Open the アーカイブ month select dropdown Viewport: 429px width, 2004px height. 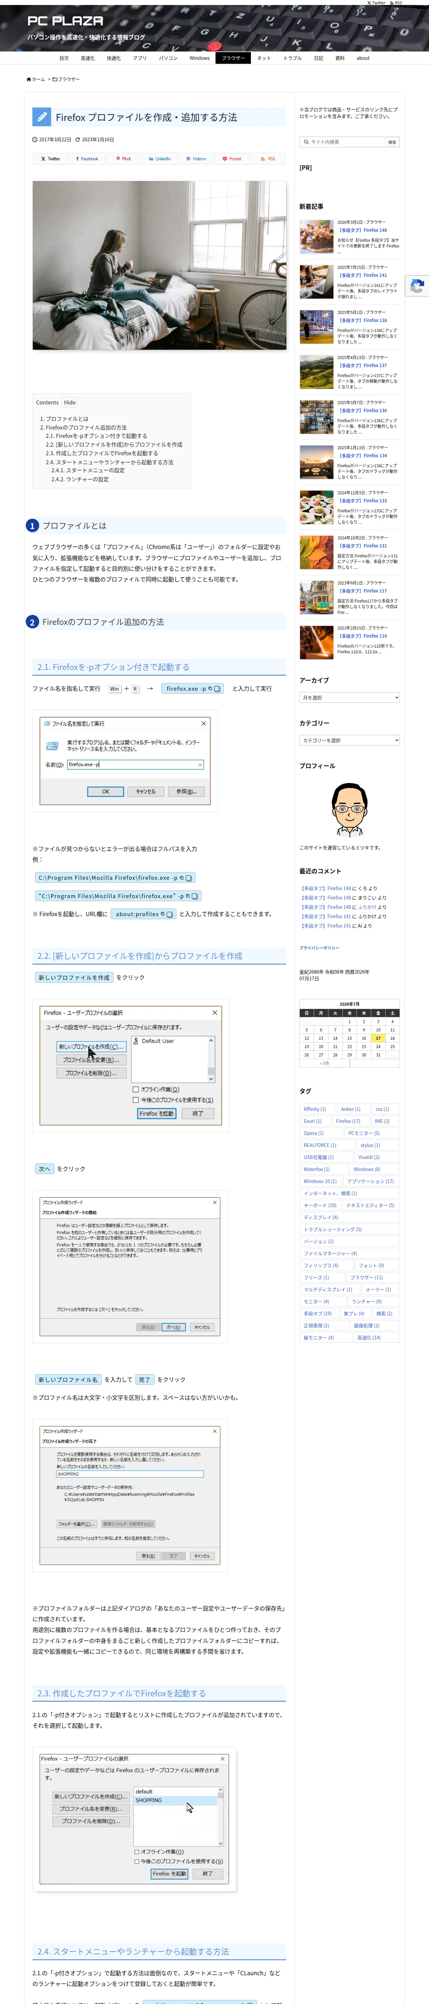349,698
